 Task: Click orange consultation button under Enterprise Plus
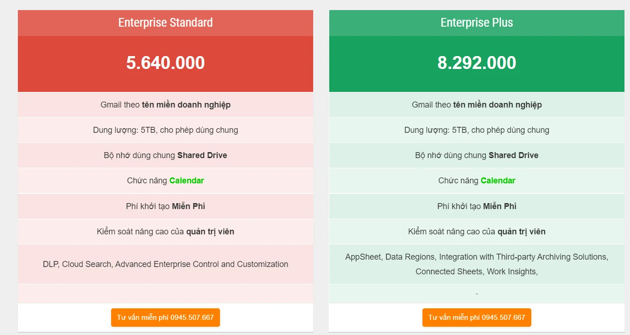tap(477, 318)
